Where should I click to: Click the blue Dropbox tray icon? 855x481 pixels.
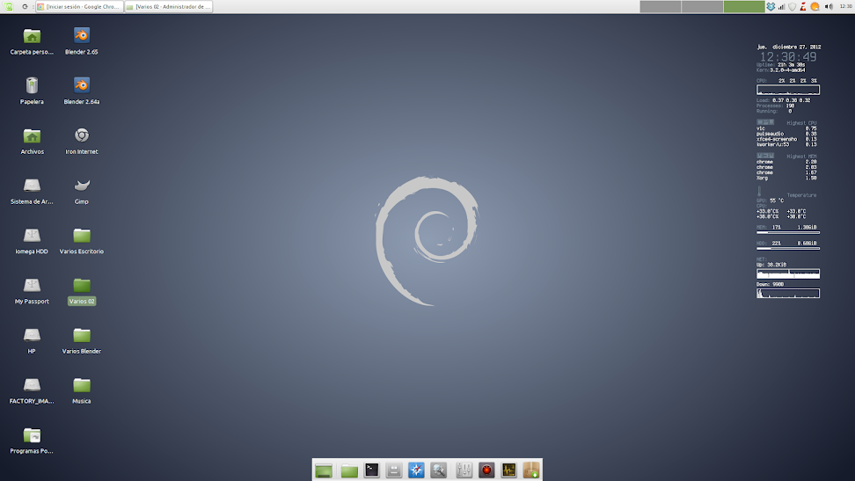coord(771,6)
